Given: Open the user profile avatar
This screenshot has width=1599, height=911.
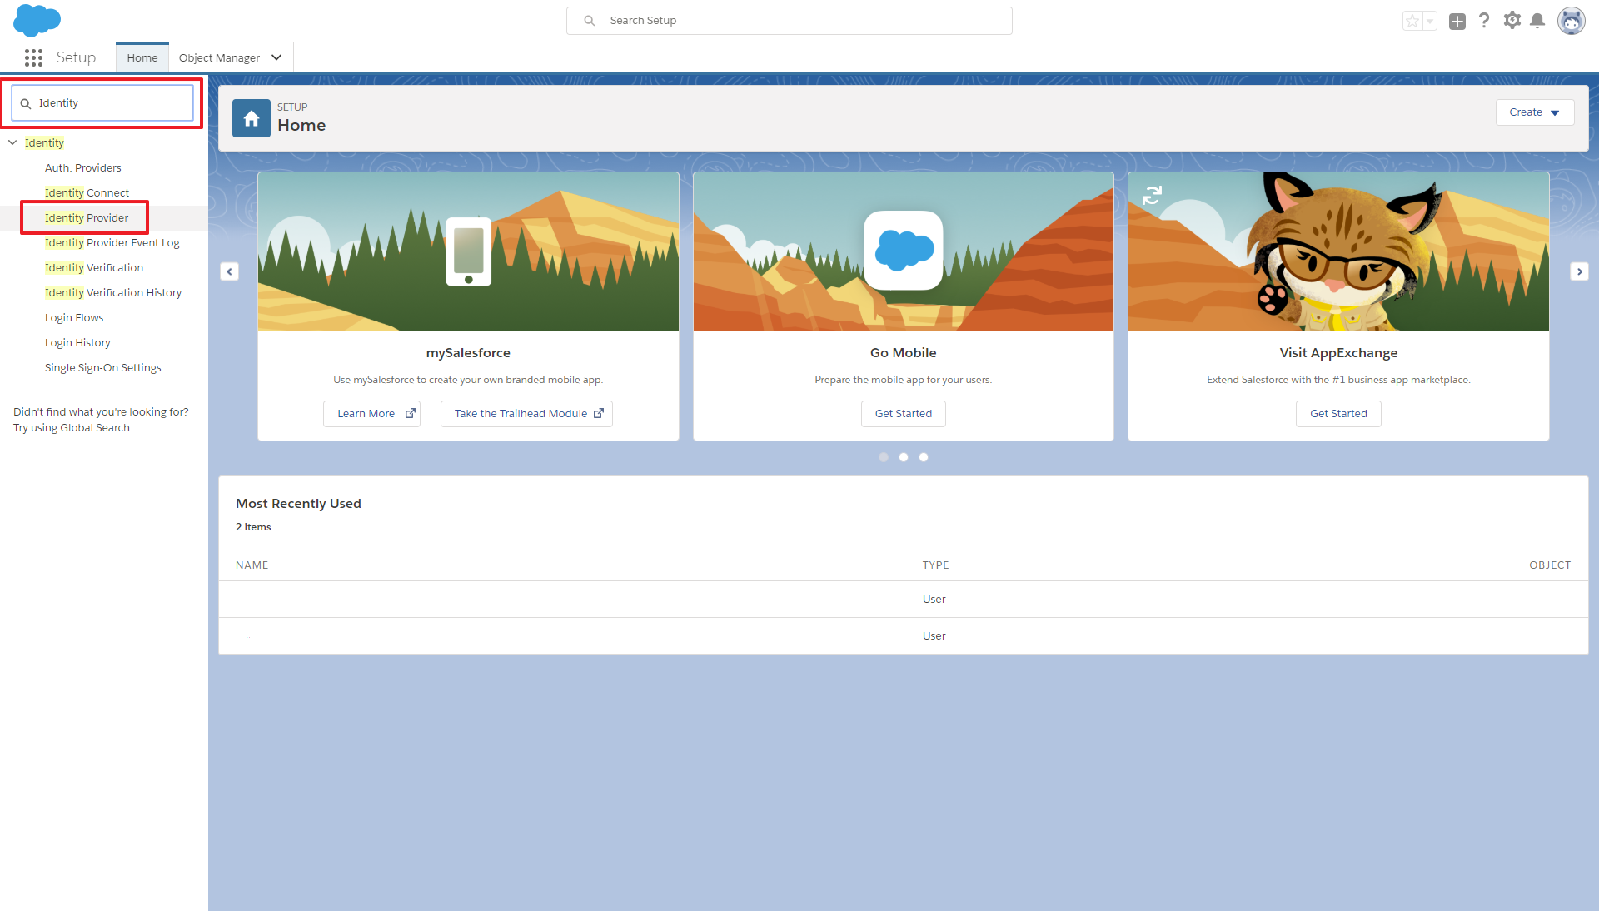Looking at the screenshot, I should (1572, 21).
